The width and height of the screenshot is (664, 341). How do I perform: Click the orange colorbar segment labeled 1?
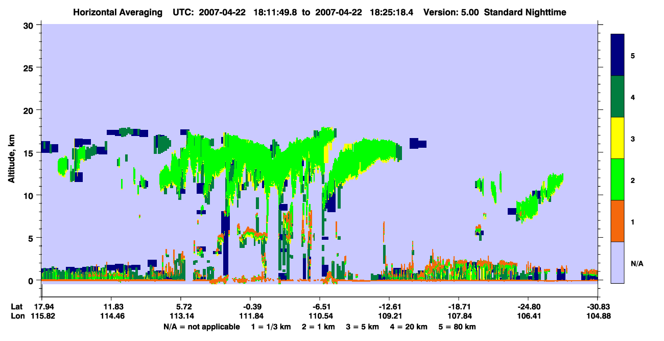coord(618,221)
